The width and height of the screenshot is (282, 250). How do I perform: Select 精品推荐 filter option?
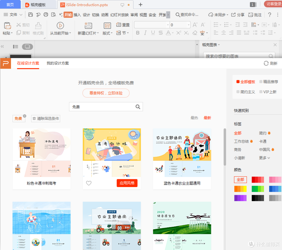coord(269,82)
